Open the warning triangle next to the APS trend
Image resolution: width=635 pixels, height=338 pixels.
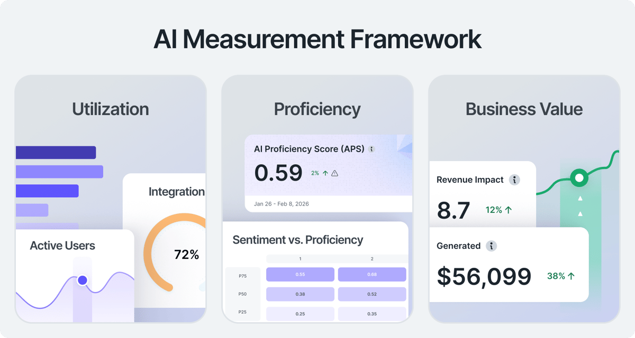335,172
